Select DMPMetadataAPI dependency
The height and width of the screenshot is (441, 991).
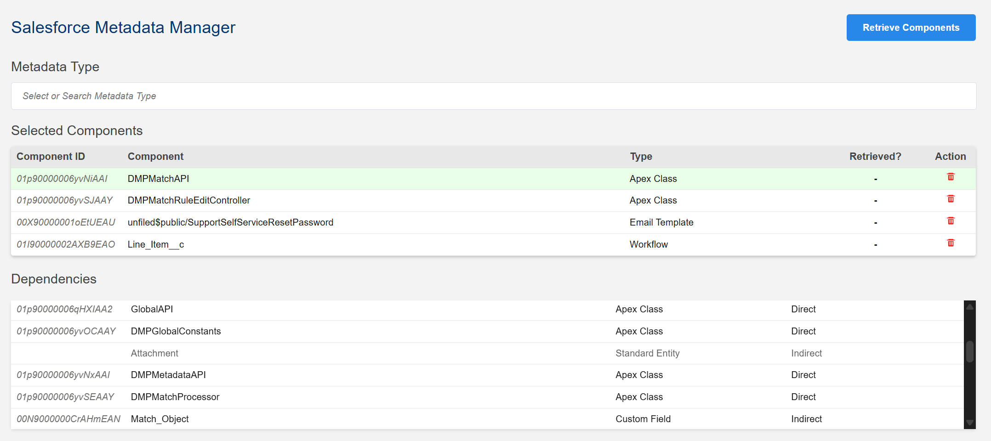point(168,375)
